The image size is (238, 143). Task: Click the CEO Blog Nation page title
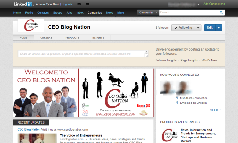coord(69,27)
